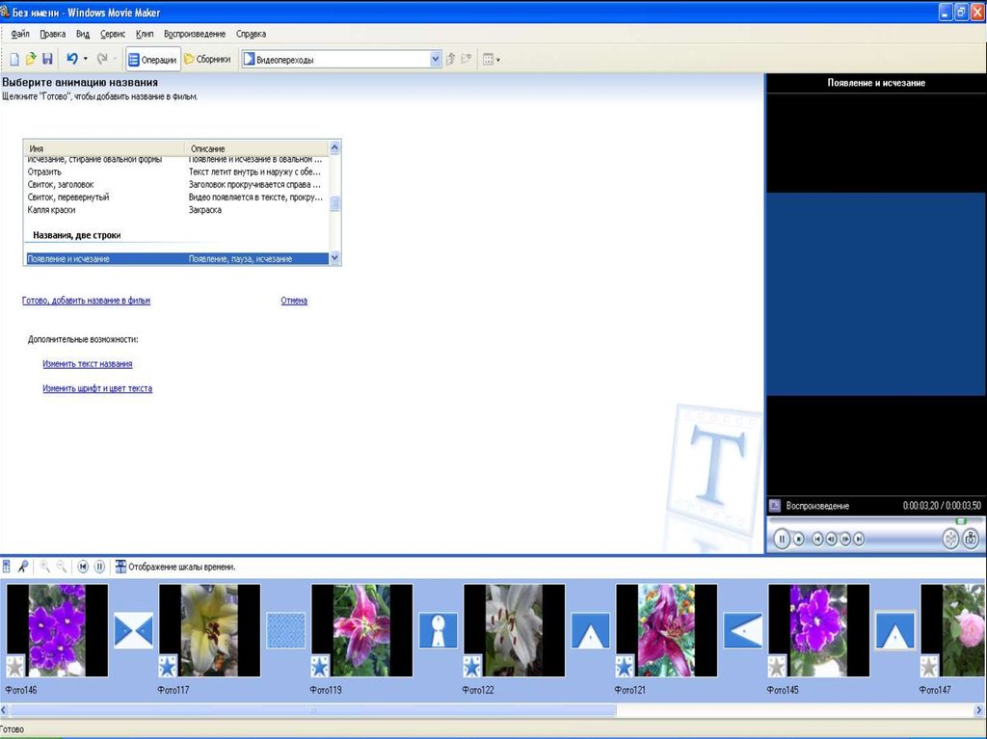987x739 pixels.
Task: Click the set audio levels icon on storyboard toolbar
Action: [x=8, y=567]
